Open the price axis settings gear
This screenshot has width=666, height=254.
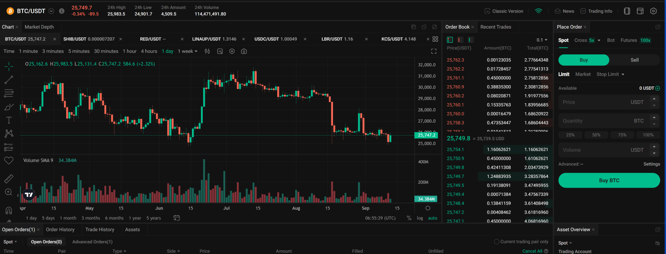coord(427,208)
